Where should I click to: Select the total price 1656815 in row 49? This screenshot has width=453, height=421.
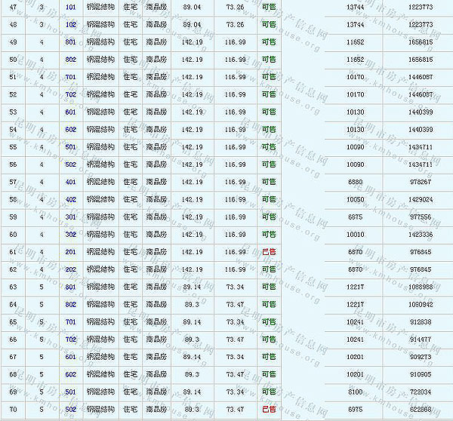[421, 41]
